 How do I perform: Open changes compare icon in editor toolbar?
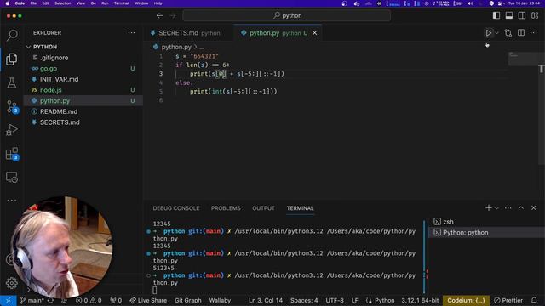point(508,33)
